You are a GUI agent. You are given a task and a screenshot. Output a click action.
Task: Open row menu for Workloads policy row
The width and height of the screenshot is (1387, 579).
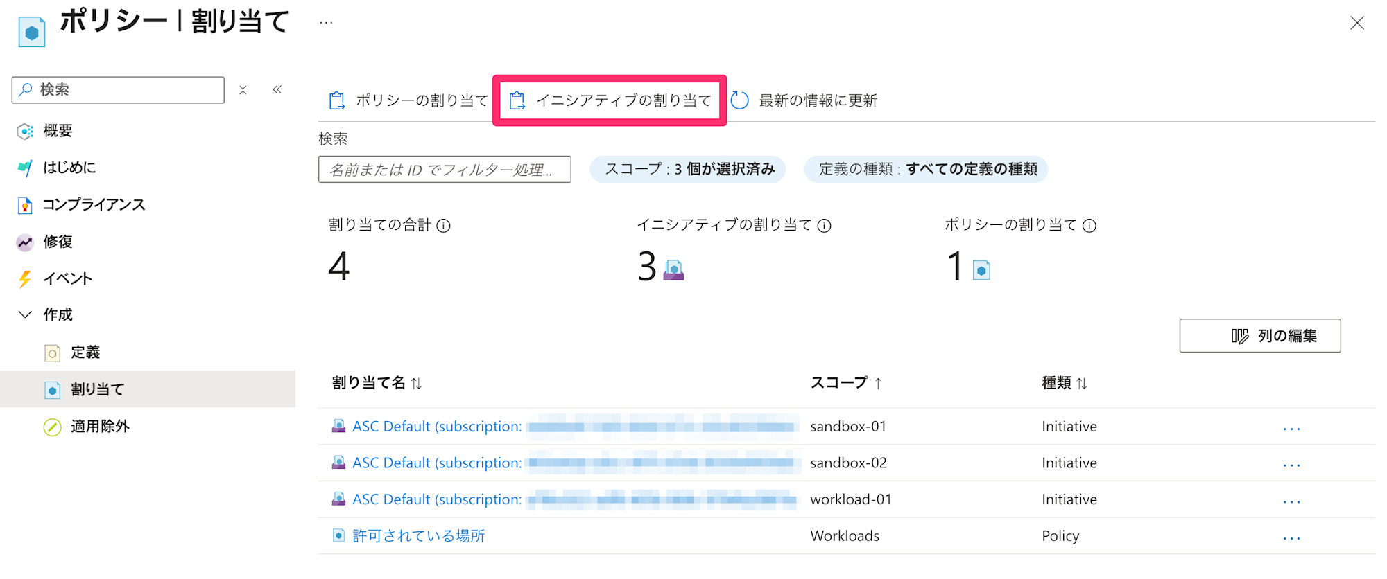1291,538
